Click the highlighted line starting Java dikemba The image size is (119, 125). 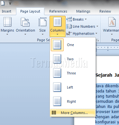(107, 86)
